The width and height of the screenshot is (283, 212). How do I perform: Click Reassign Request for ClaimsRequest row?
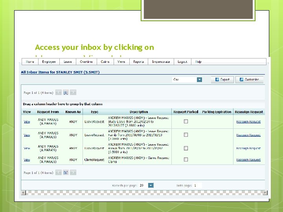point(248,160)
